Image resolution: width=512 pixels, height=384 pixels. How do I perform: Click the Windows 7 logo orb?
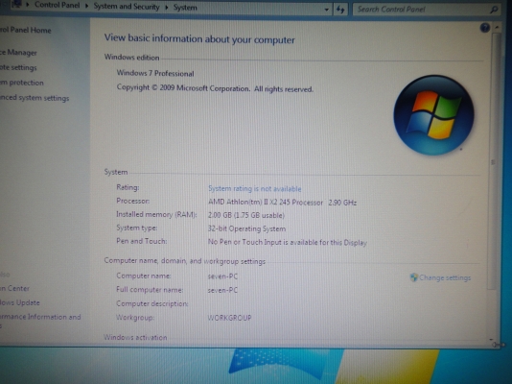433,115
